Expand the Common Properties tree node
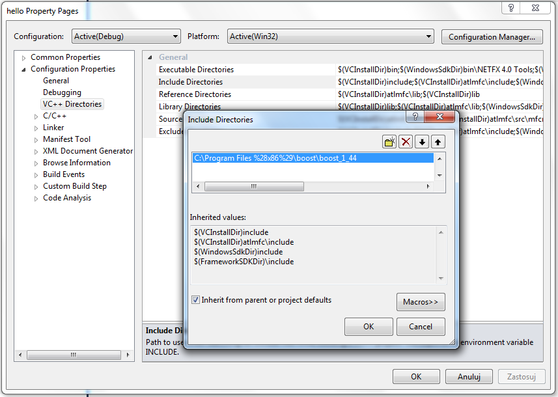 24,57
